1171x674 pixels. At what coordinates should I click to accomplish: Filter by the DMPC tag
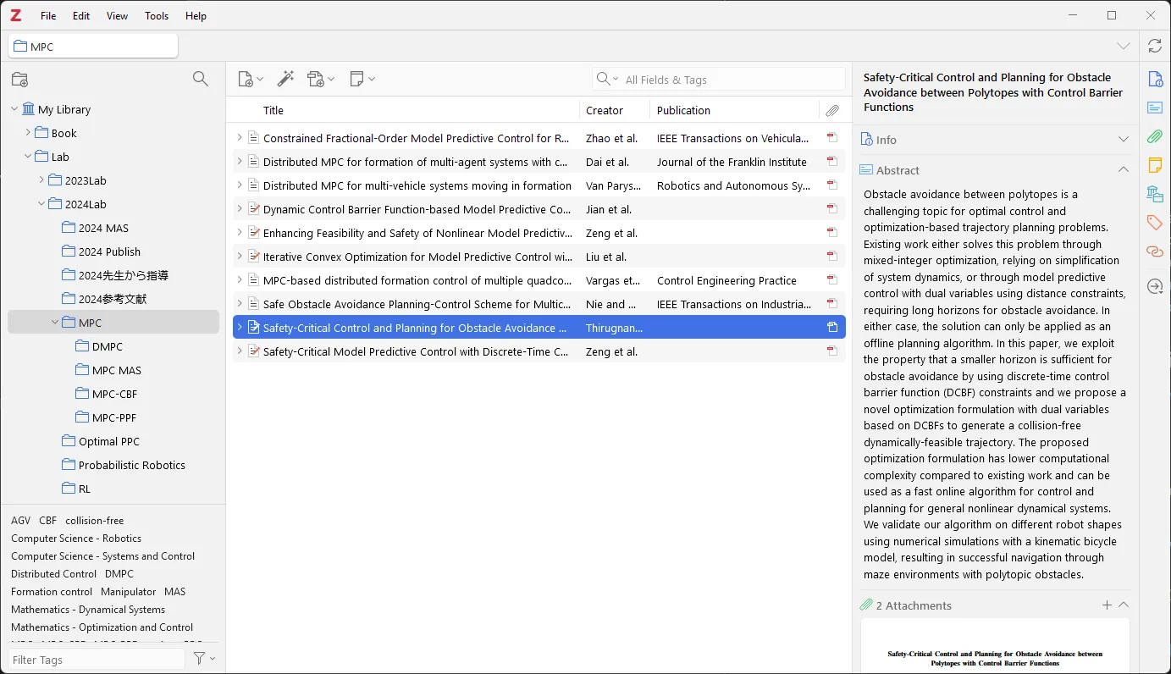coord(119,574)
